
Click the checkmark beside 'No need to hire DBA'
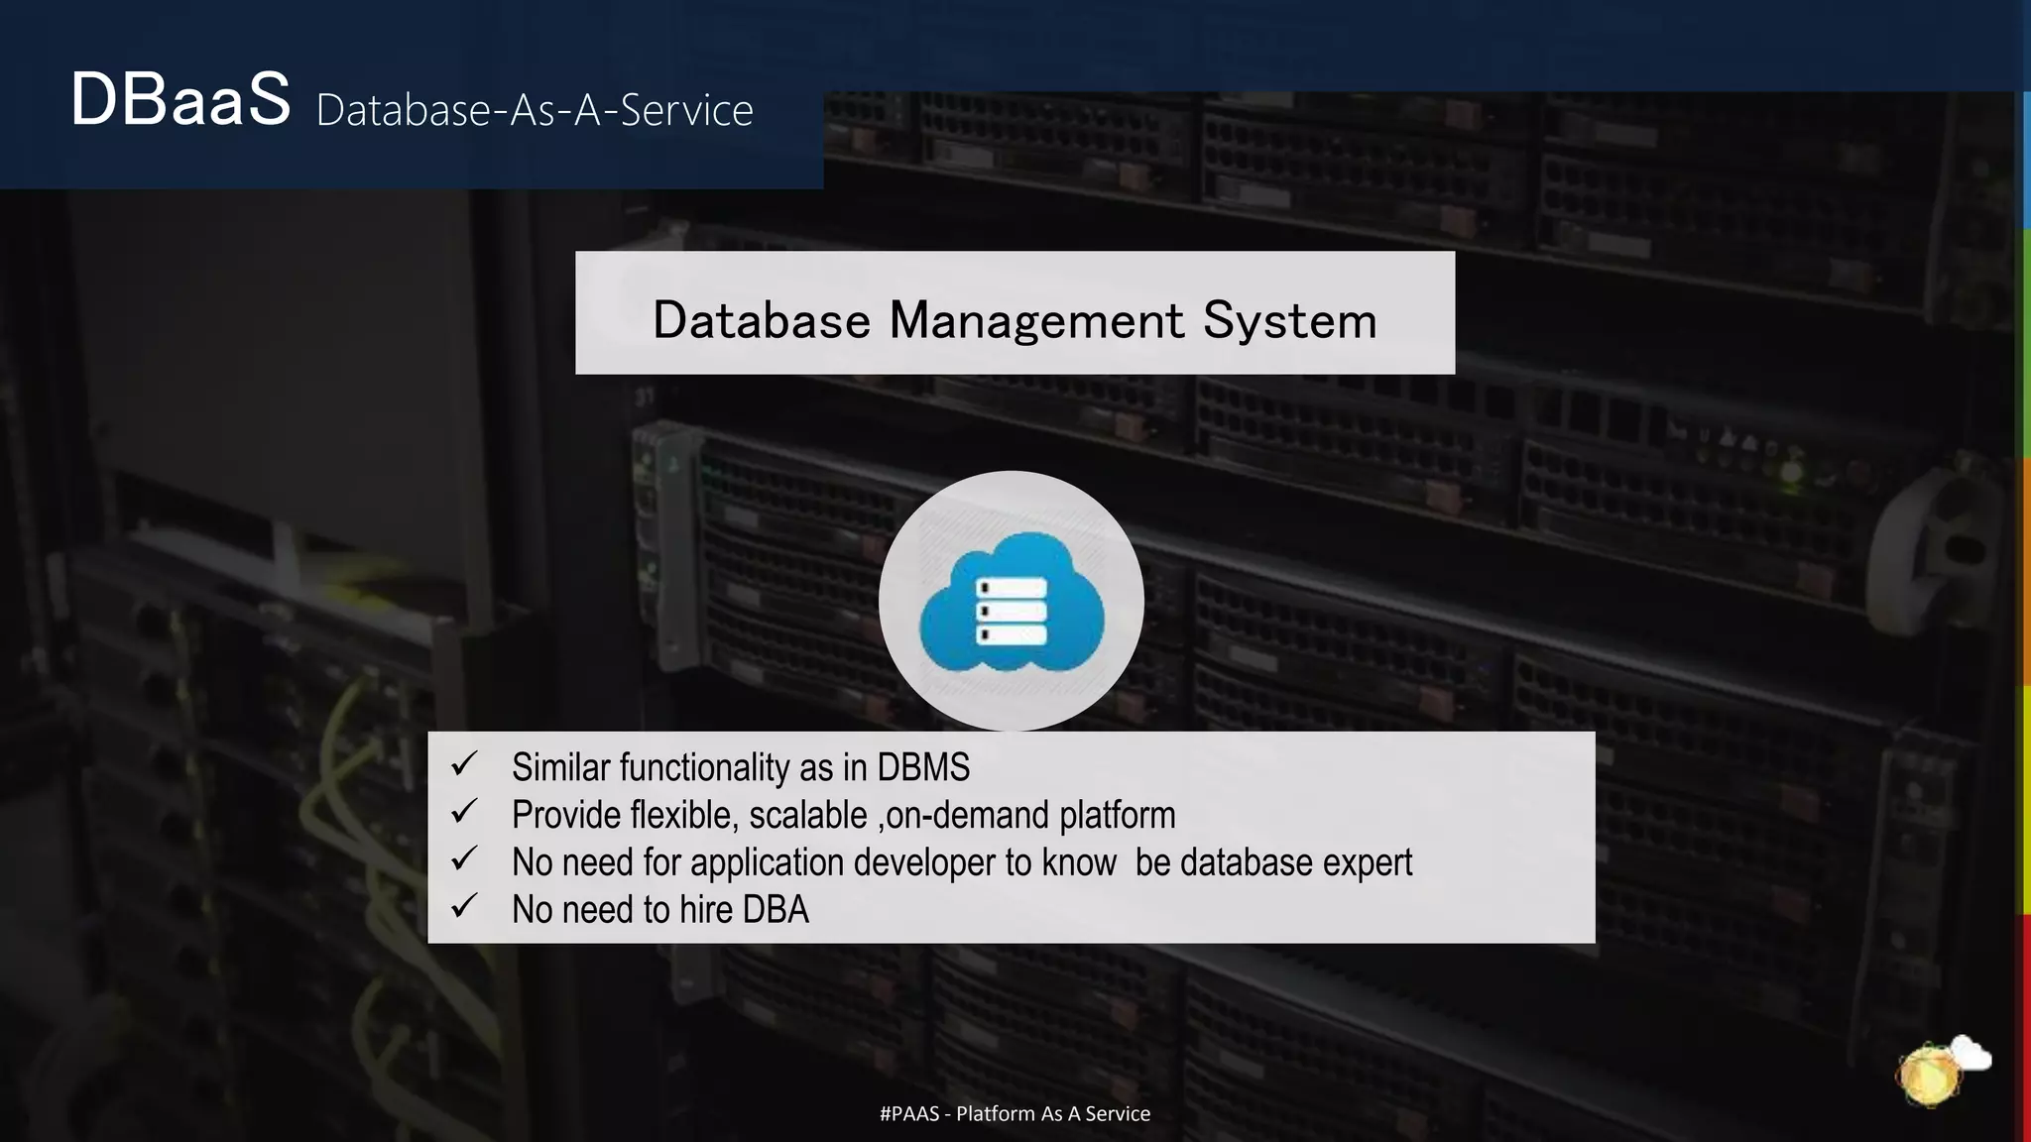click(464, 907)
